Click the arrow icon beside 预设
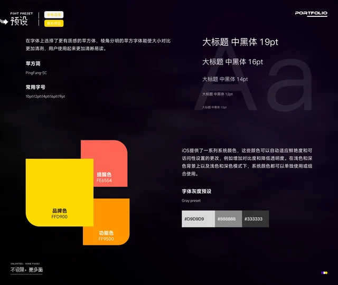 tap(4, 22)
